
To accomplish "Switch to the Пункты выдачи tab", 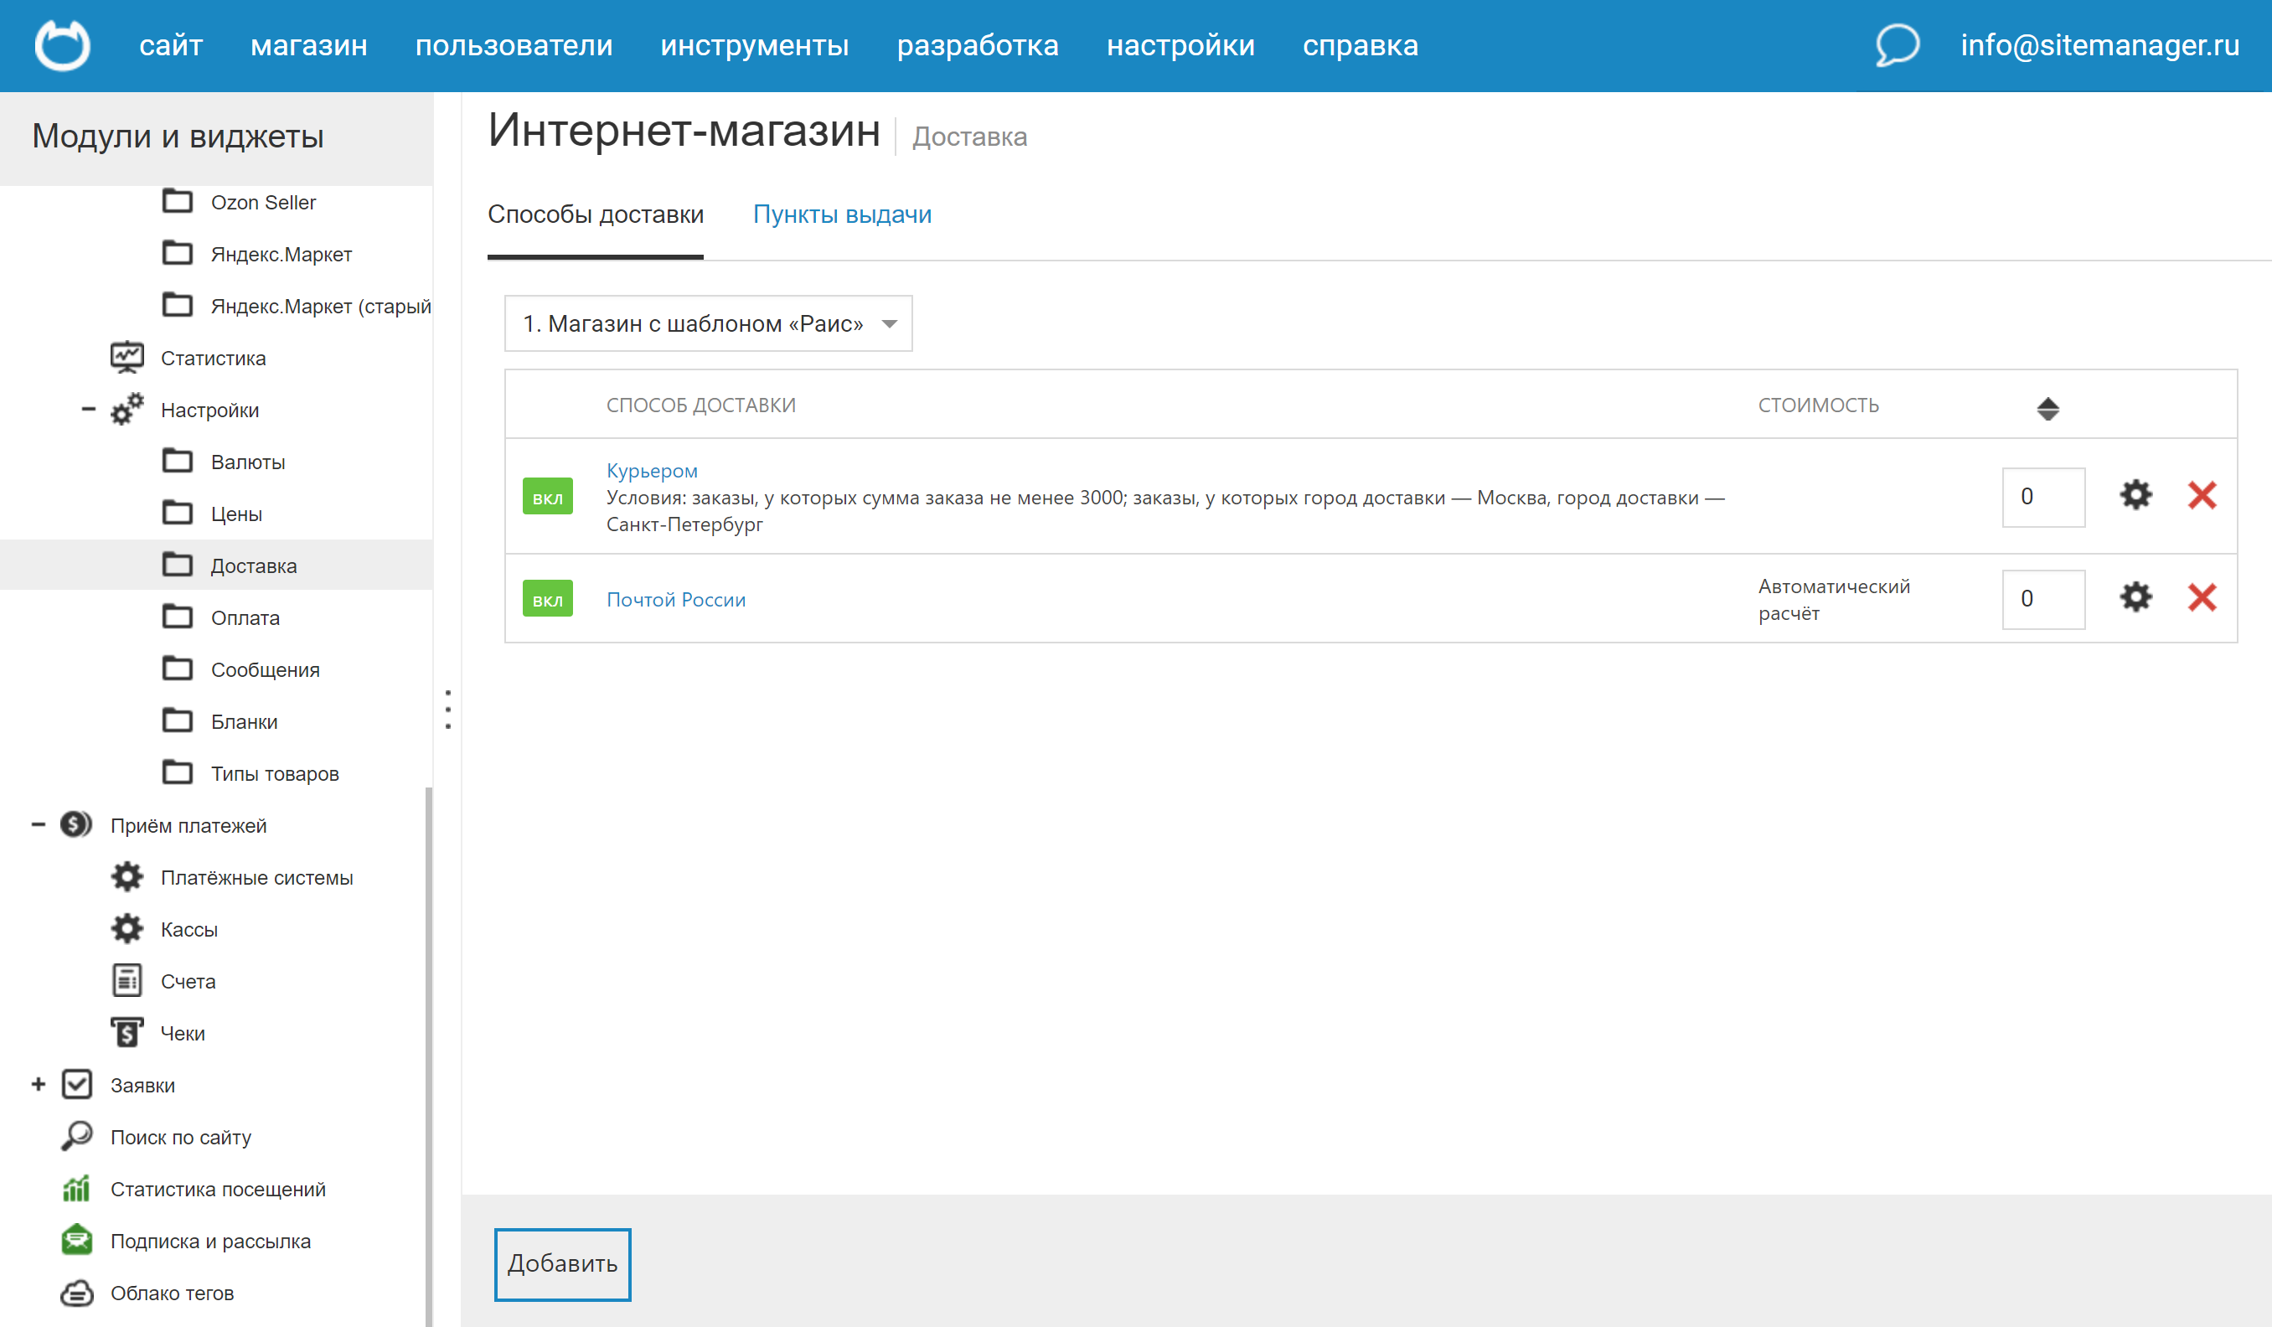I will [x=842, y=214].
